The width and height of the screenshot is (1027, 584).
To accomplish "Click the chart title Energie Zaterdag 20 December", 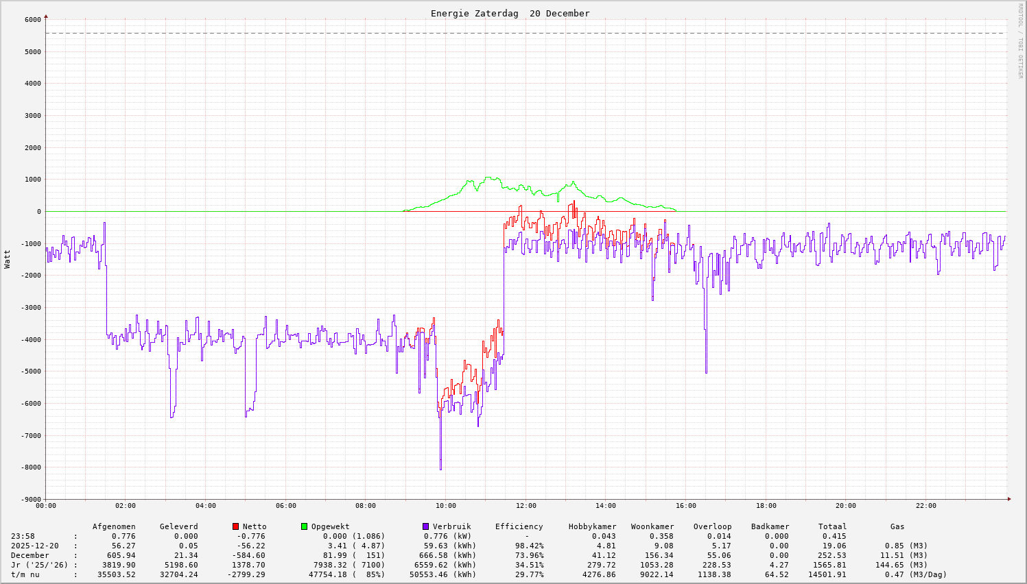I will pos(510,14).
